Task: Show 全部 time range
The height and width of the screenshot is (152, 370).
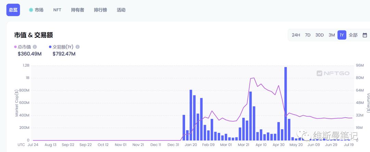Action: coord(353,35)
